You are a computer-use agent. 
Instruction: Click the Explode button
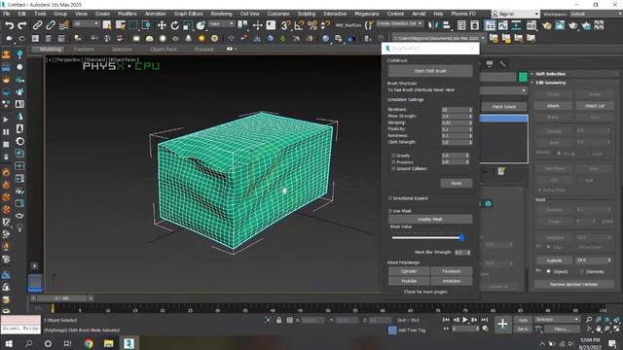click(554, 261)
